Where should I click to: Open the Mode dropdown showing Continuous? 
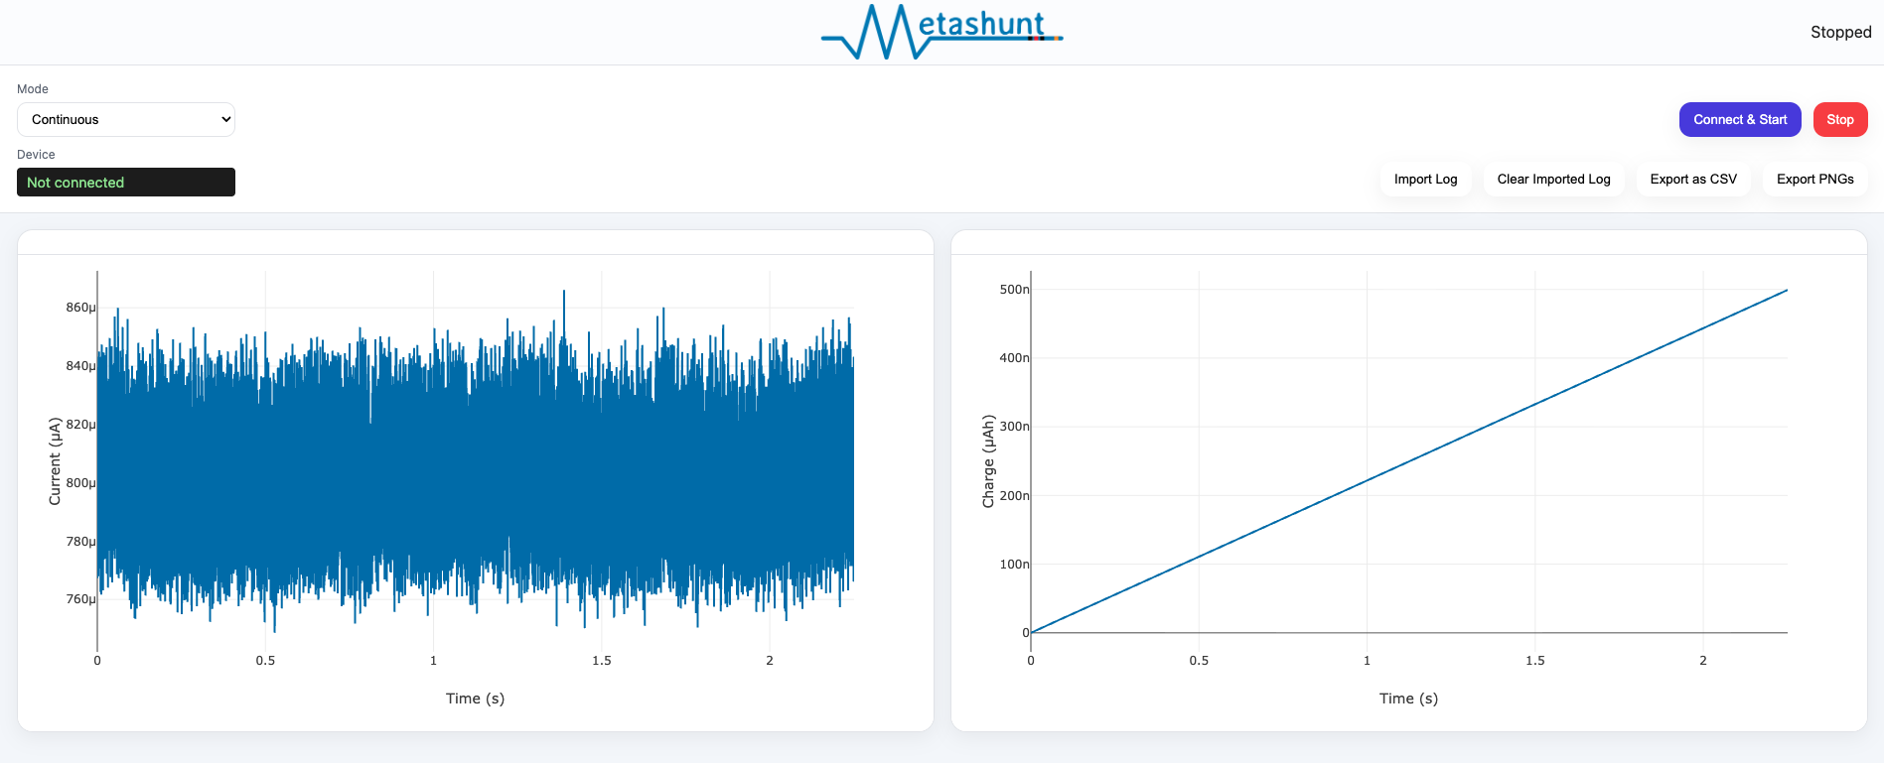coord(126,119)
